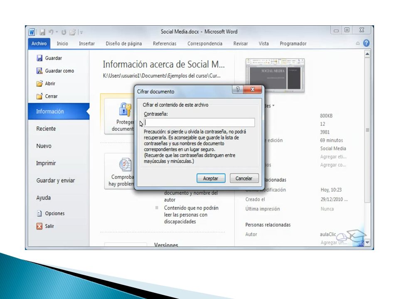Click the backstage scrollbar up arrow
Image resolution: width=399 pixels, height=299 pixels.
coord(367,54)
